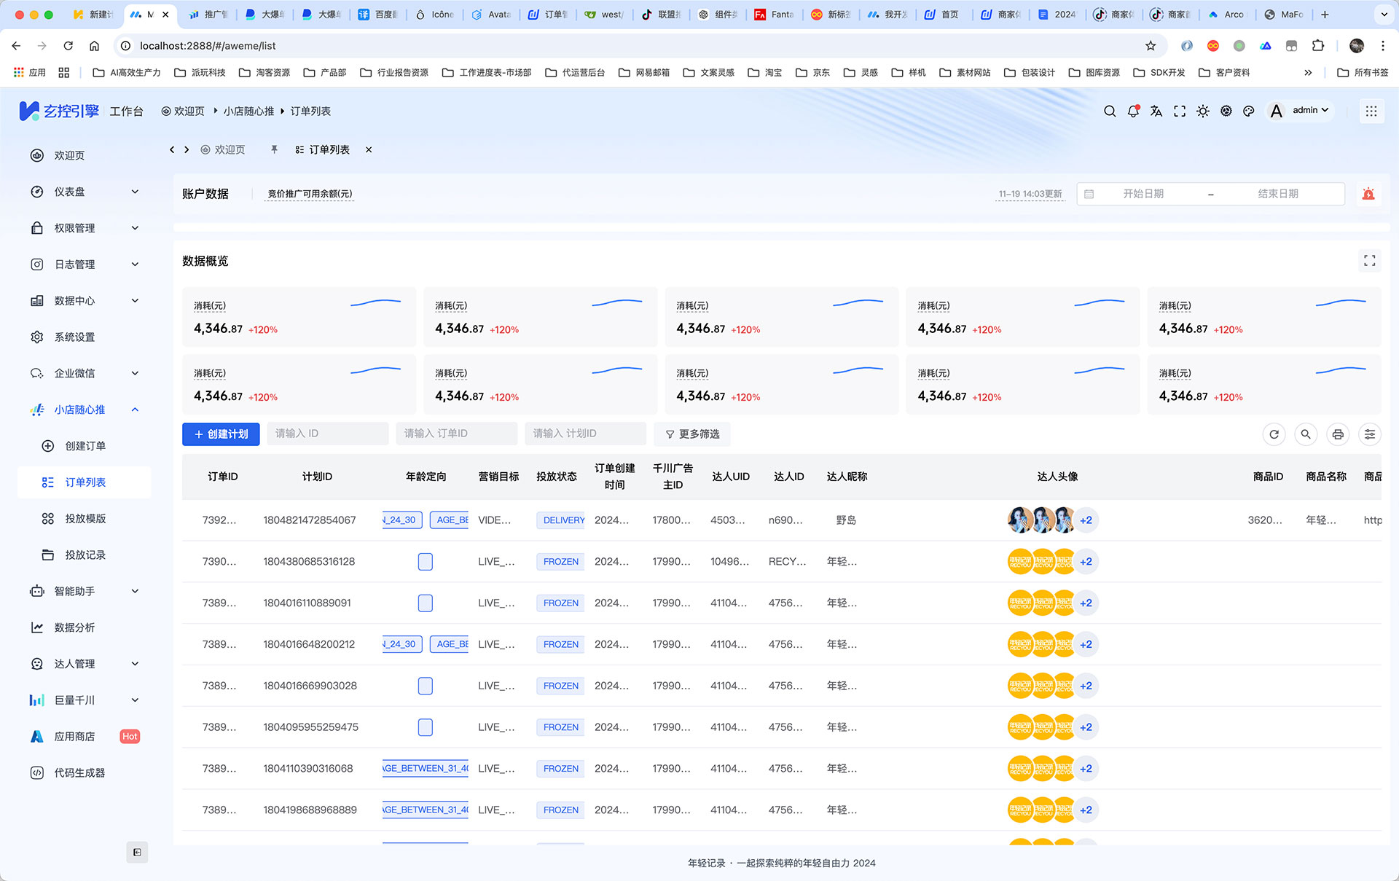Click DELIVERY status tag in first row
Screen dimensions: 1399x881
tap(561, 520)
